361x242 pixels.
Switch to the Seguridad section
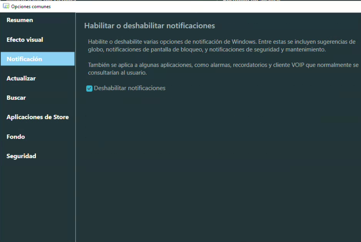pyautogui.click(x=21, y=156)
